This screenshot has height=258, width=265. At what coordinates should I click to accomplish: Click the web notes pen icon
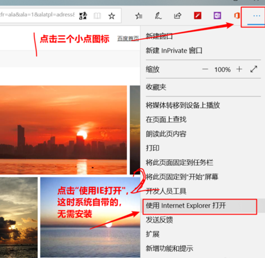pos(158,16)
